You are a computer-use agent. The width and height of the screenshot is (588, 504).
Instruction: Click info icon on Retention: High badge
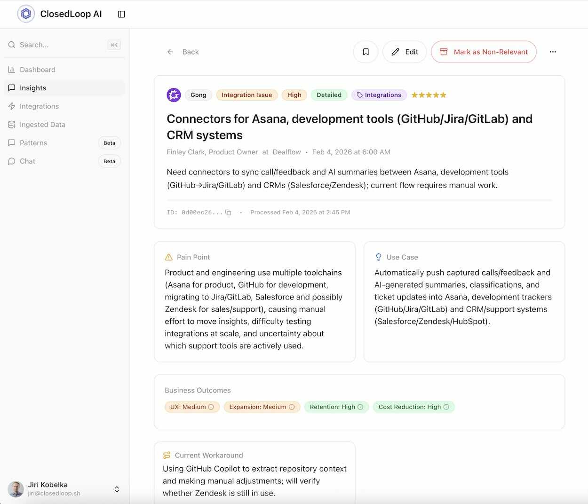360,407
